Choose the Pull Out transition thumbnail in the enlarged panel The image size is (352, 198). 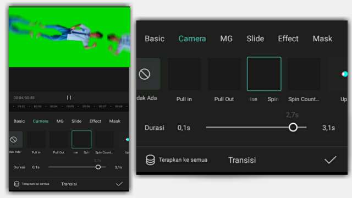point(224,74)
